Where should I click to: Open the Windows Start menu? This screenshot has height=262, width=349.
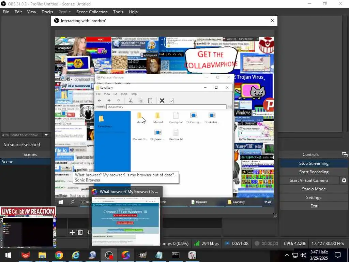[x=8, y=255]
